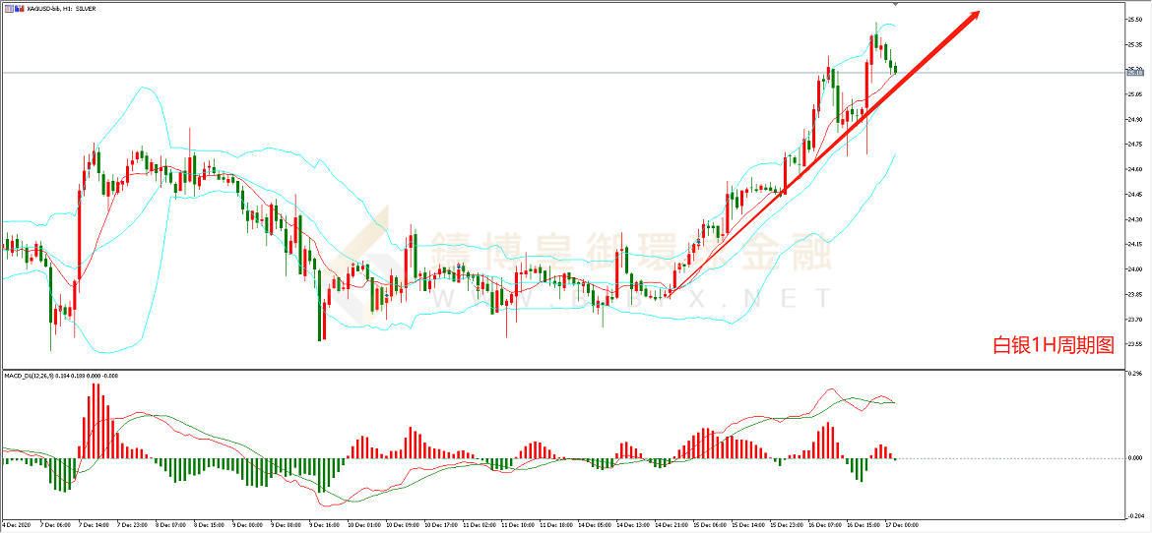Screen dimensions: 1152x533
Task: Select the XAGUSD-bib H1 SILVER chart title
Action: point(59,7)
